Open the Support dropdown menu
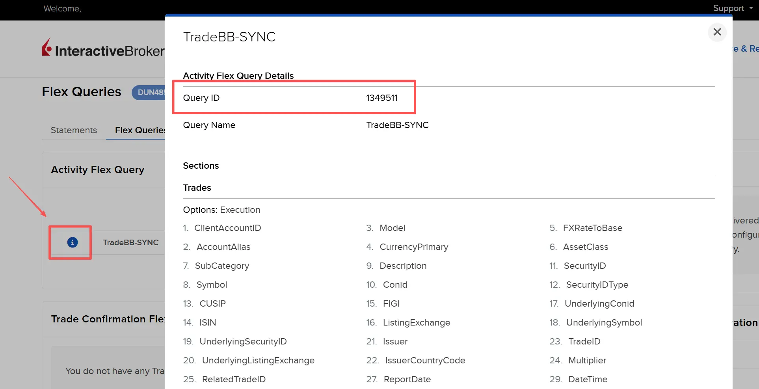The image size is (759, 389). click(x=732, y=8)
